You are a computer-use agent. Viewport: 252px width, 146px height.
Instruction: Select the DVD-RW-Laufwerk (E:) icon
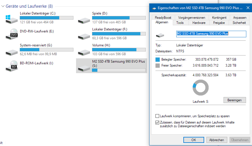pos(12,34)
